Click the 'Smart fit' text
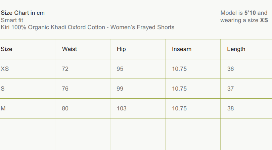The height and width of the screenshot is (150, 272). click(12, 20)
